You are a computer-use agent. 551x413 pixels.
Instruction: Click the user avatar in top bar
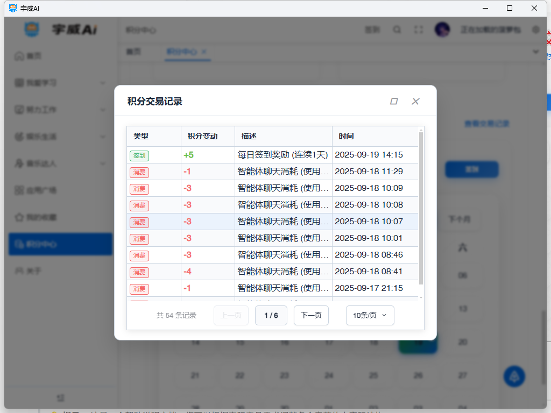point(442,30)
